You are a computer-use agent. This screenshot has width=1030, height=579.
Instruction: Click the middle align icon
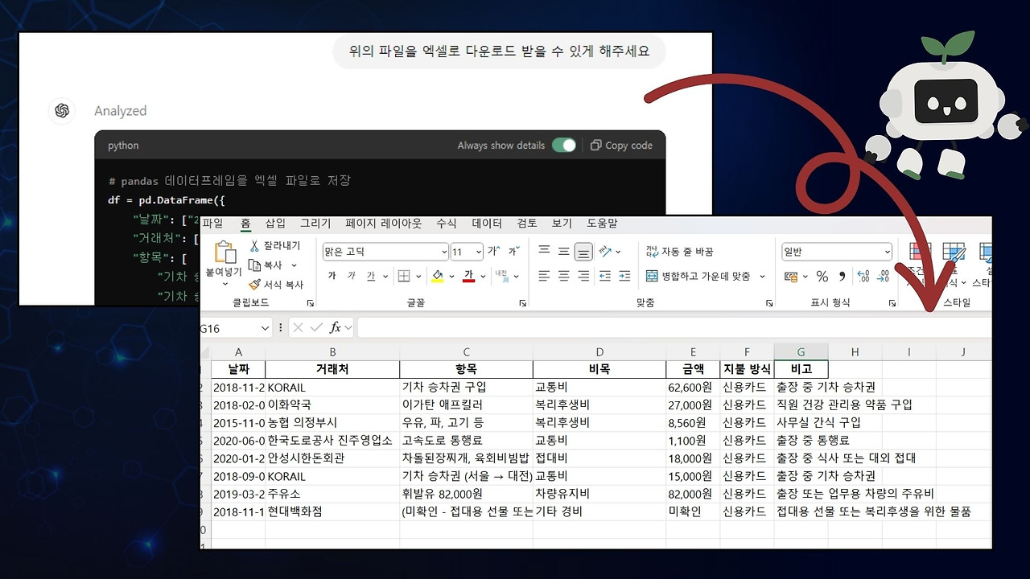point(564,252)
